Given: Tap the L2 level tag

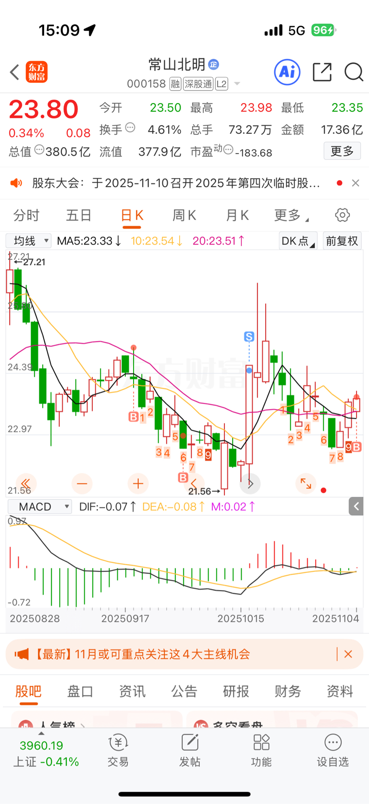Looking at the screenshot, I should pyautogui.click(x=221, y=84).
